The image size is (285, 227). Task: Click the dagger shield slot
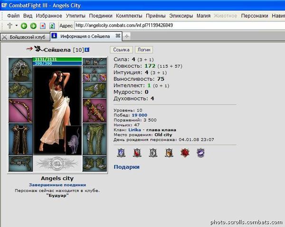tap(95, 110)
